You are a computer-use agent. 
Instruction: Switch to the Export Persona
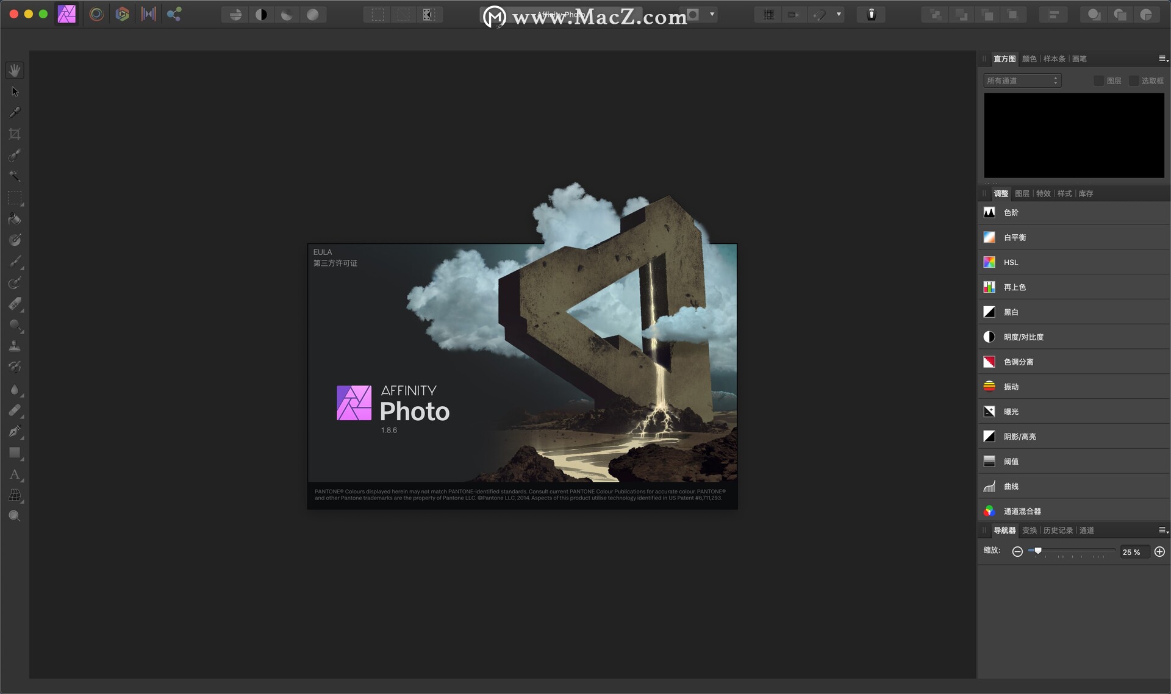click(174, 14)
